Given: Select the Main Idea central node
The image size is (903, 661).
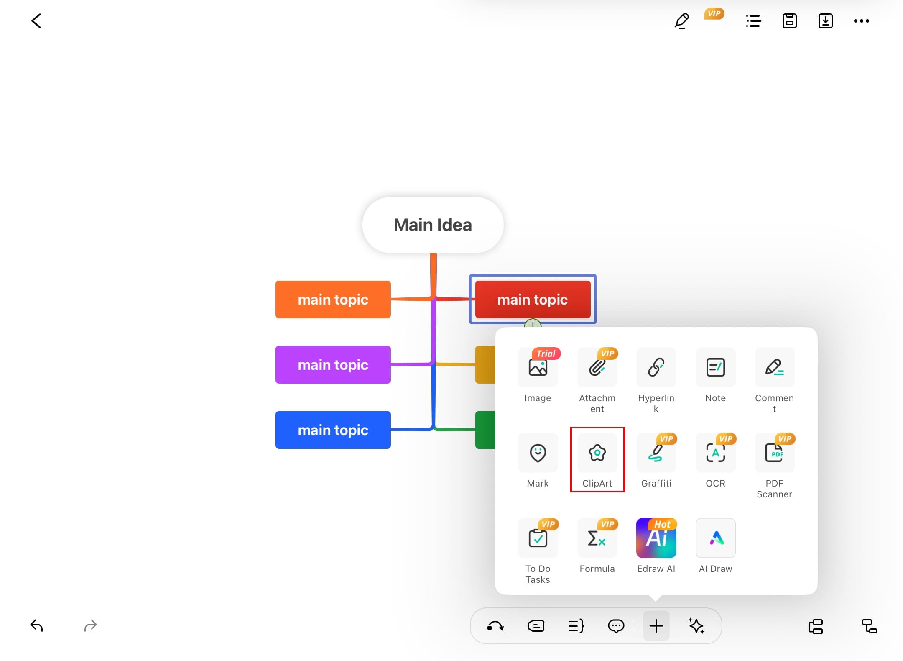Looking at the screenshot, I should [433, 225].
